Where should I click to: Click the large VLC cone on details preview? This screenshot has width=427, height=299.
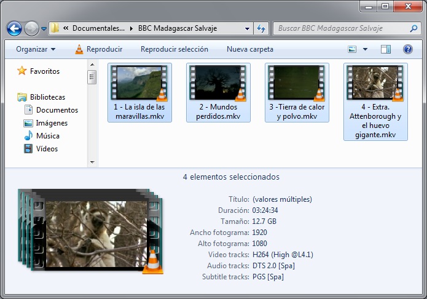point(153,262)
